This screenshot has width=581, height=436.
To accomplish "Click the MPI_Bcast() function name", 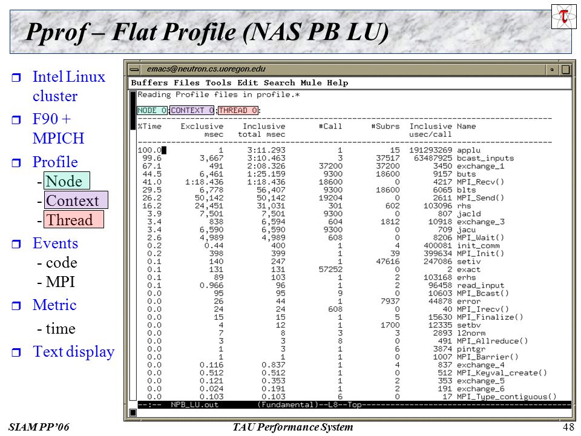I will point(483,293).
